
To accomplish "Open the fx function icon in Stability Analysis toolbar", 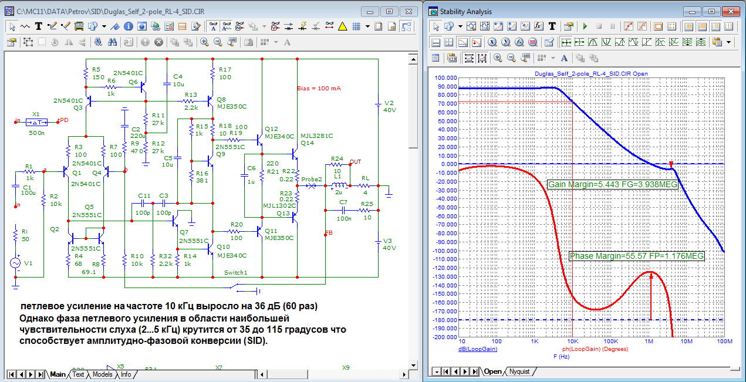I will (539, 26).
